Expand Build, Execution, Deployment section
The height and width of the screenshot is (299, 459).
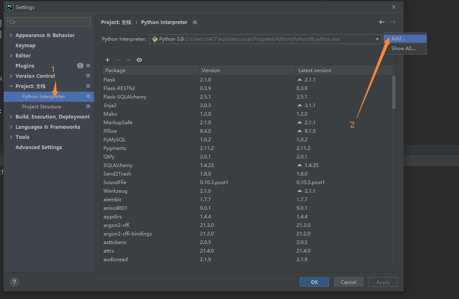click(x=11, y=117)
